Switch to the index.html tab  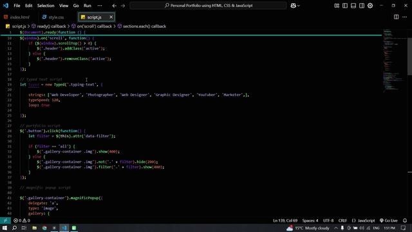(x=17, y=17)
